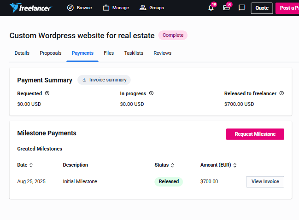Image resolution: width=299 pixels, height=220 pixels.
Task: Sort milestones by Amount (EUR) column
Action: [x=235, y=165]
